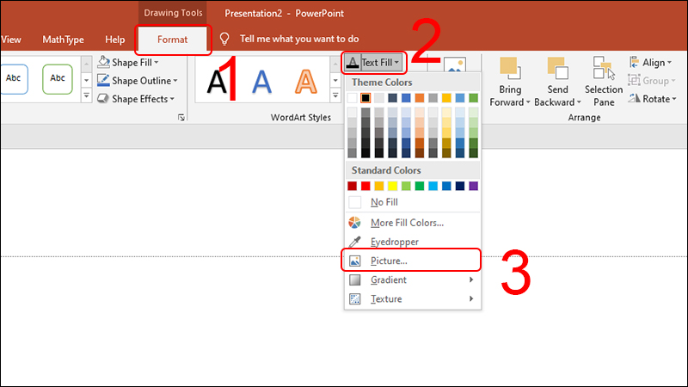This screenshot has height=387, width=688.
Task: Click the Rotate objects icon
Action: click(635, 99)
